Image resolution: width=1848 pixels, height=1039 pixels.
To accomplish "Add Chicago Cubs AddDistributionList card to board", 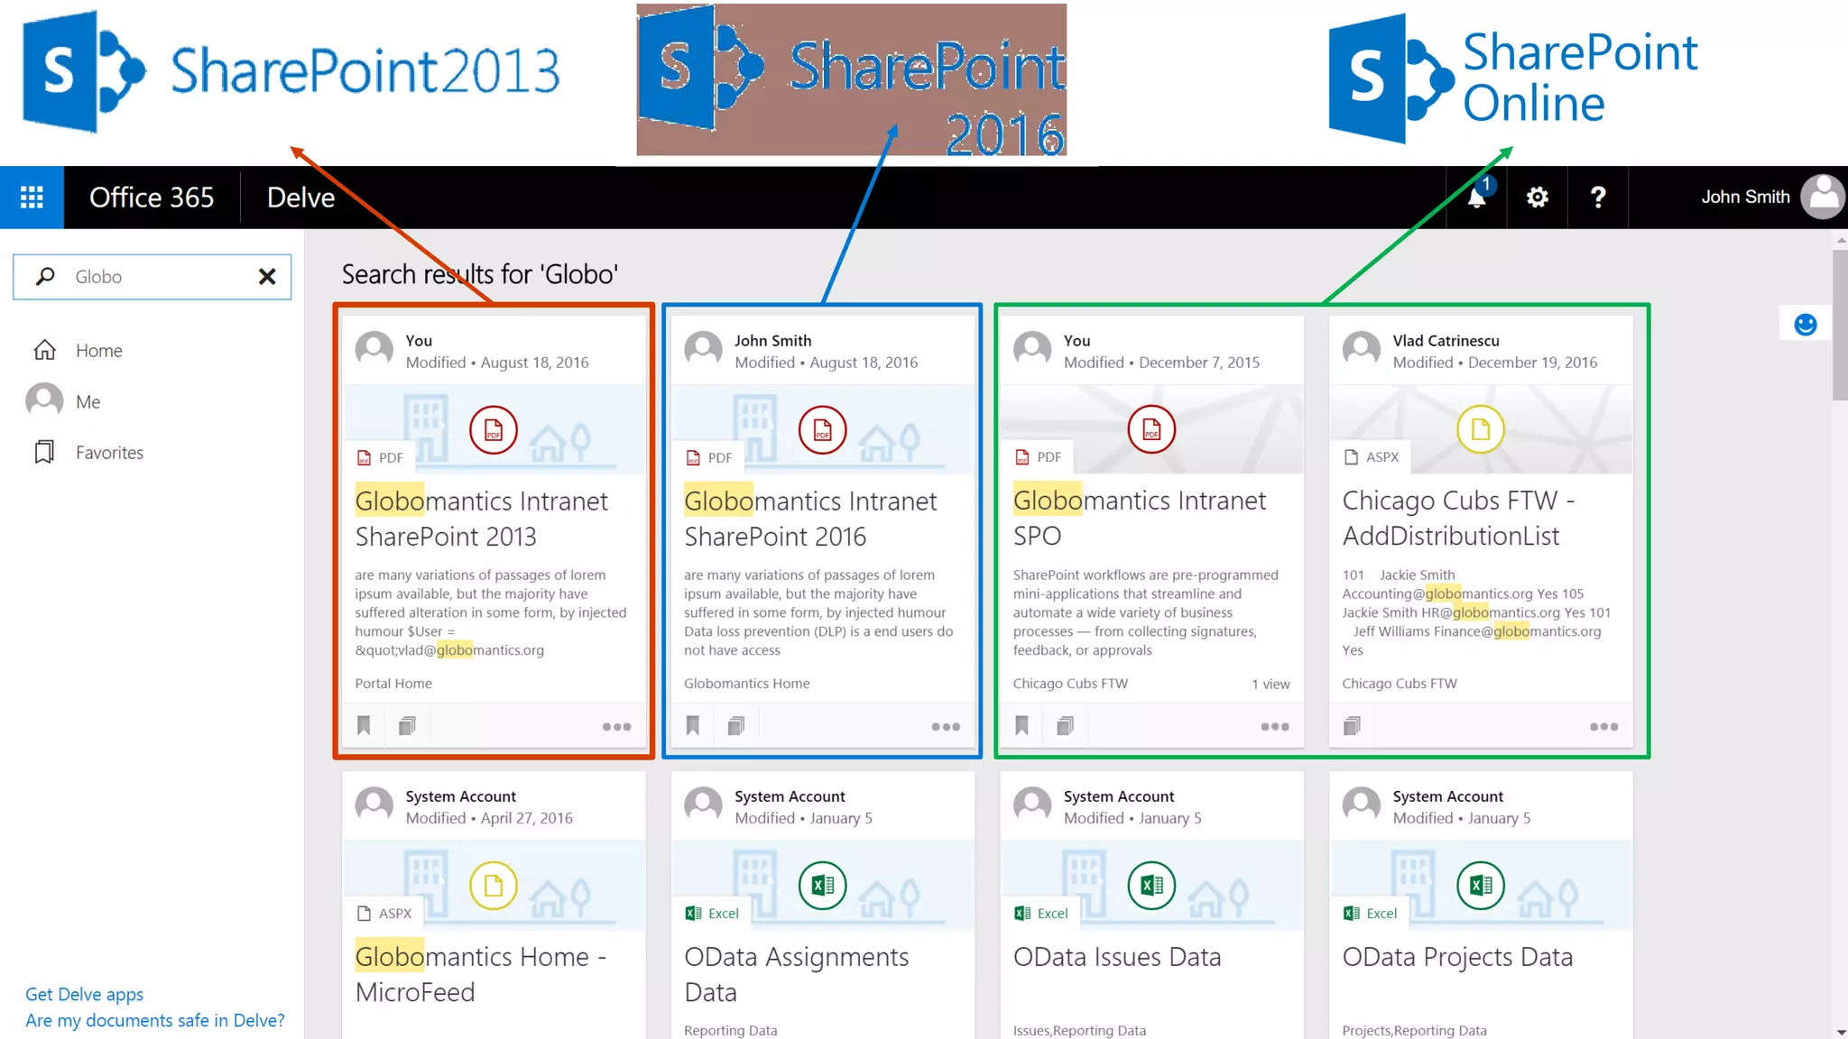I will (1352, 726).
